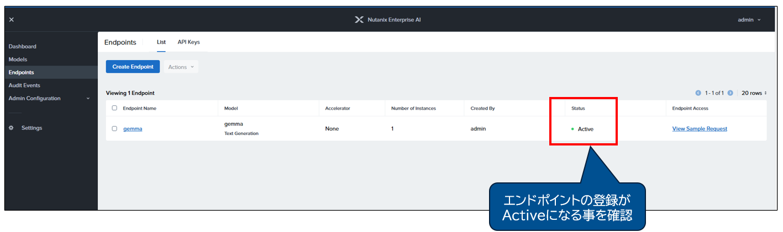This screenshot has height=232, width=783.
Task: Click the Create Endpoint button
Action: tap(133, 67)
